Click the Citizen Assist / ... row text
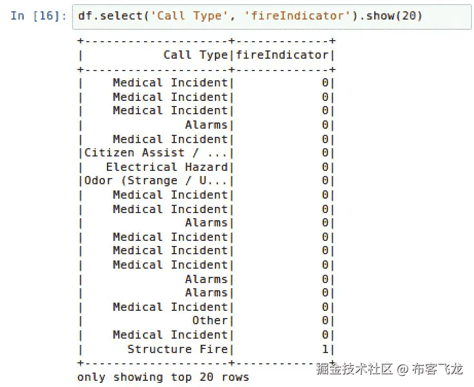 pyautogui.click(x=156, y=153)
